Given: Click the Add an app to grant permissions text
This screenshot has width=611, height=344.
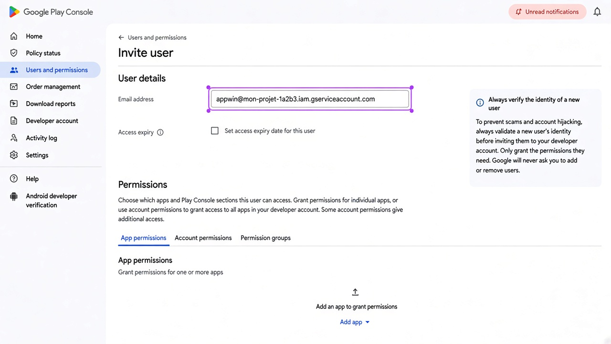Looking at the screenshot, I should click(357, 307).
